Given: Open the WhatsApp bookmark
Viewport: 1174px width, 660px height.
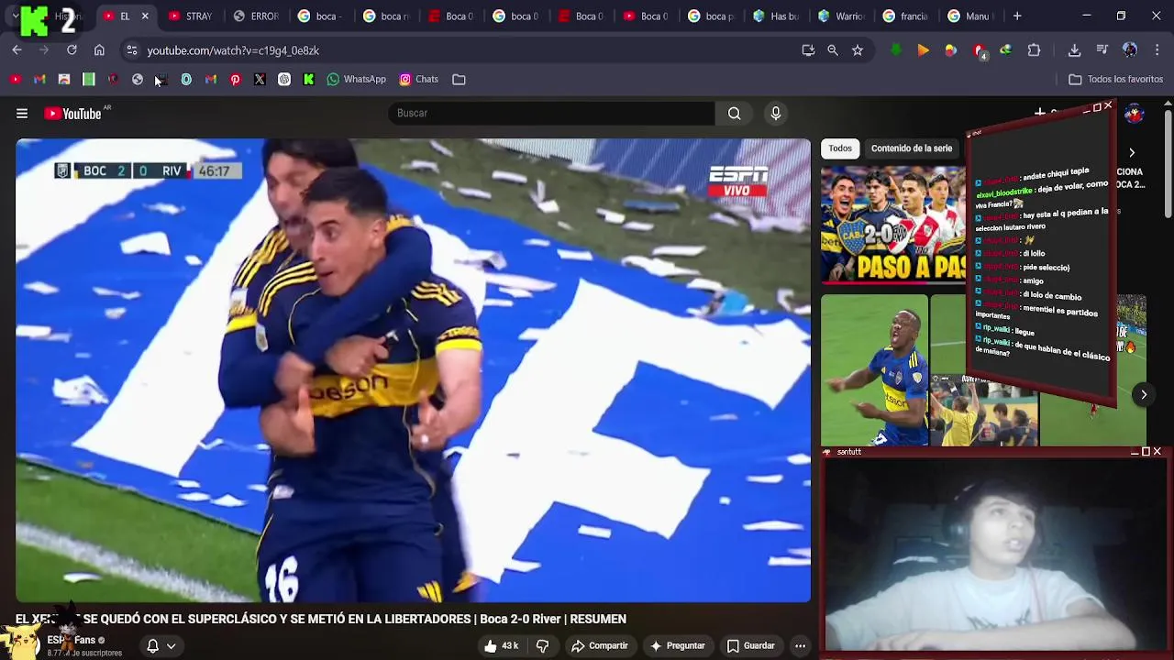Looking at the screenshot, I should [357, 80].
